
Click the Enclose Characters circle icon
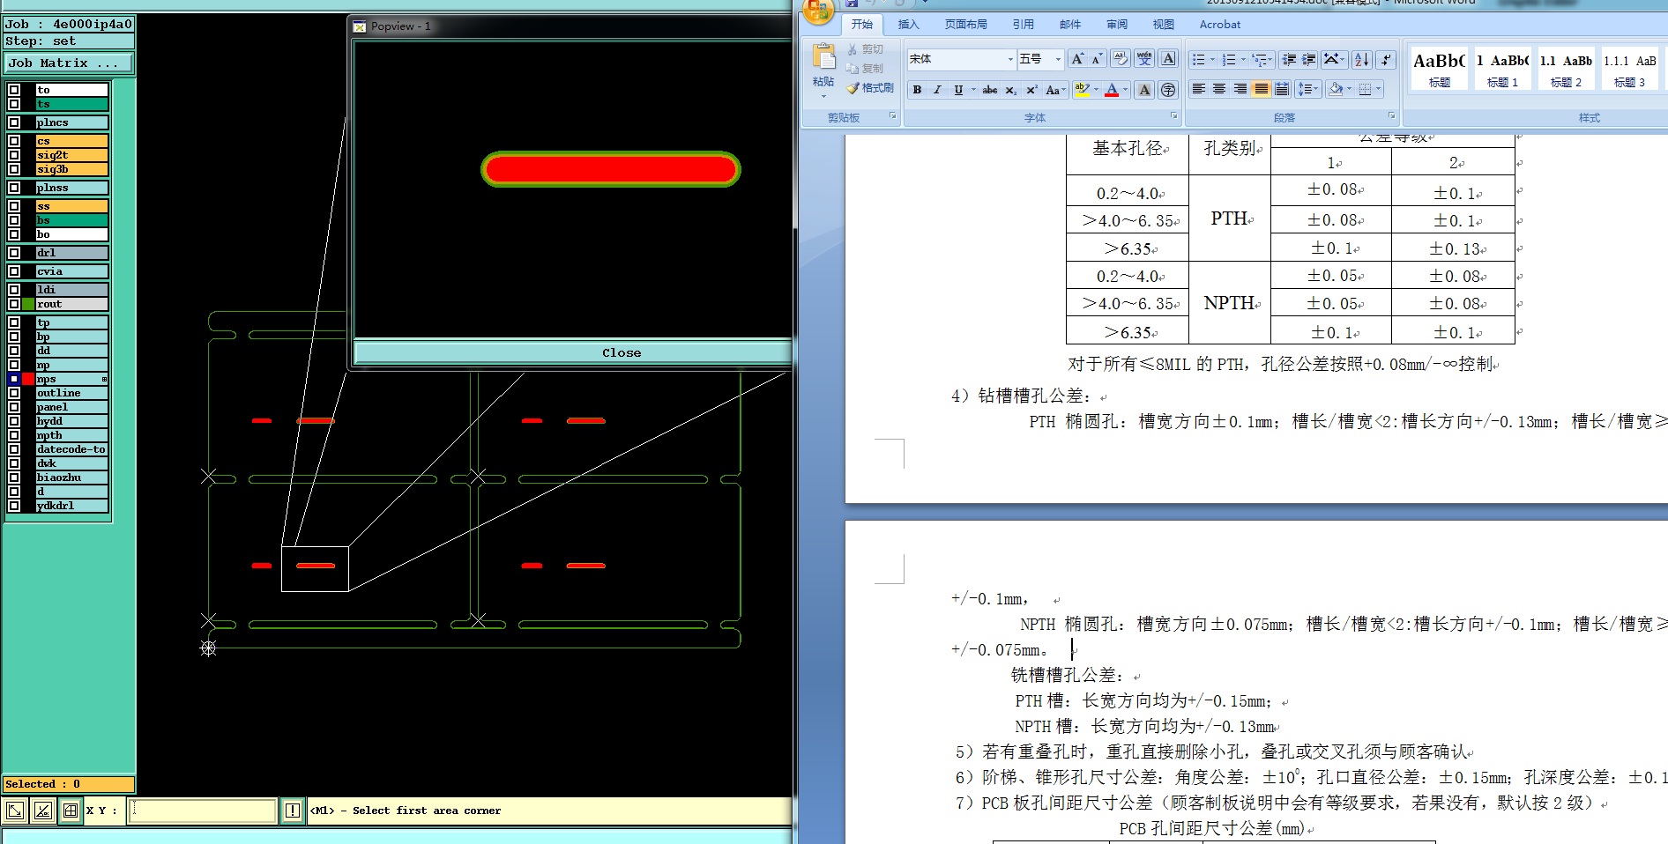click(1168, 90)
